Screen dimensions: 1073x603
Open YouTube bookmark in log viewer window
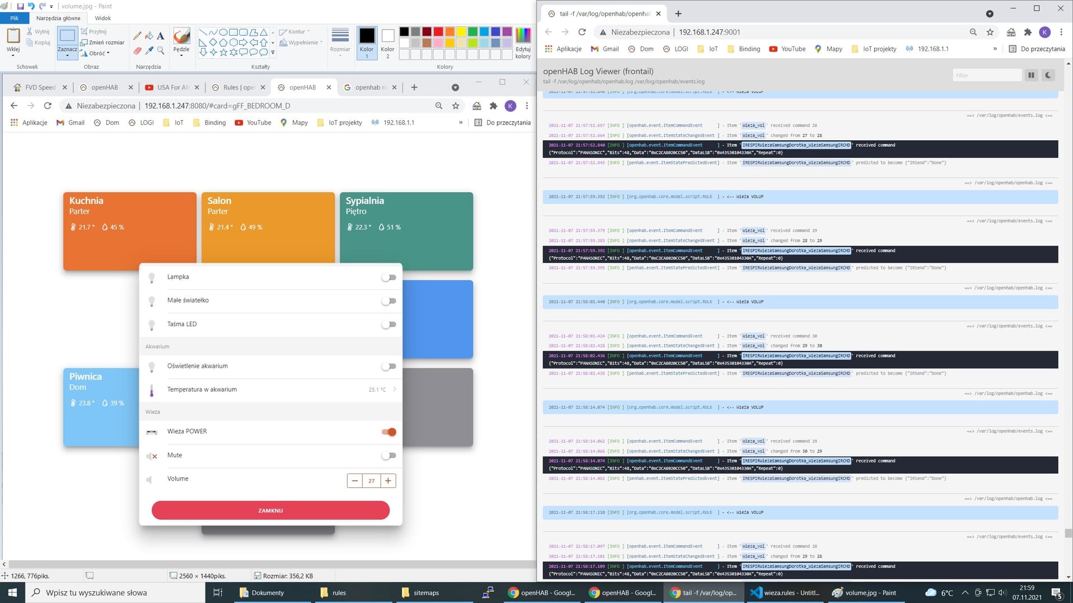pos(787,49)
